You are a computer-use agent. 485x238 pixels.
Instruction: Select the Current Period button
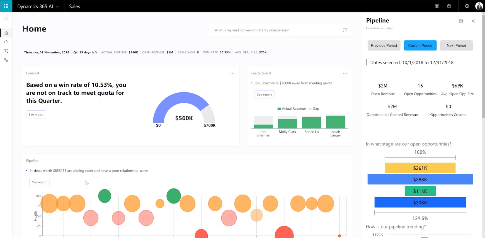420,45
